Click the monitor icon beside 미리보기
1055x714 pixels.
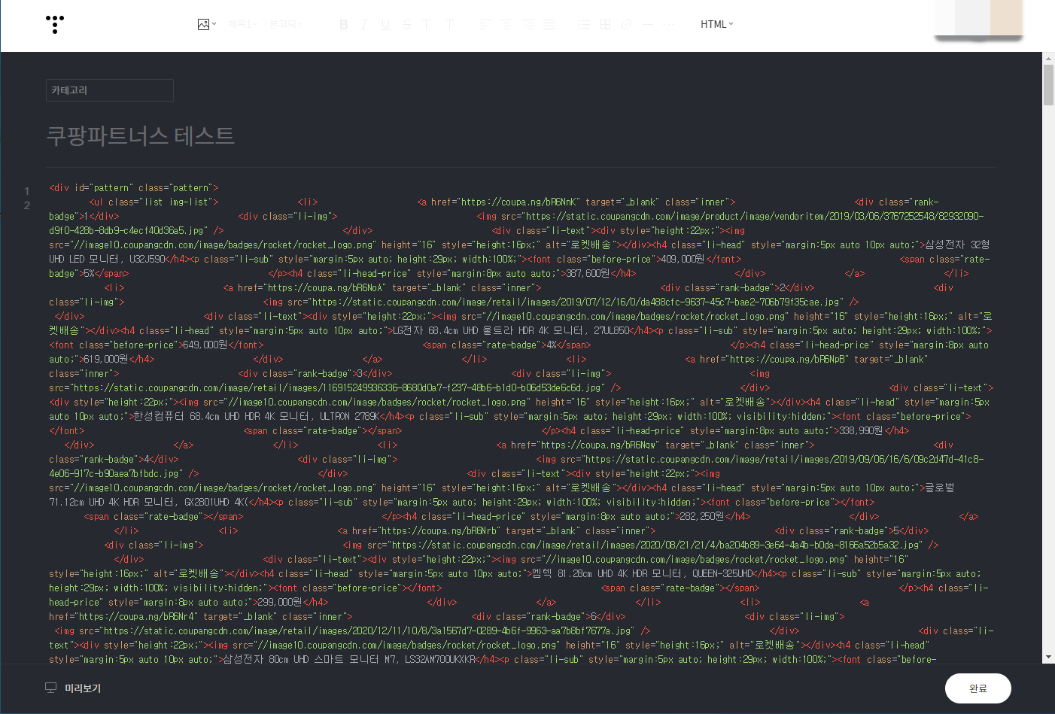click(51, 688)
